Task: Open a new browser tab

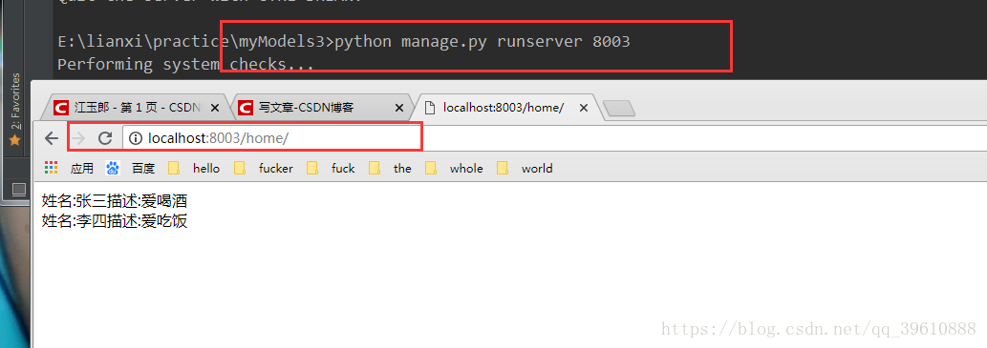Action: click(x=619, y=110)
